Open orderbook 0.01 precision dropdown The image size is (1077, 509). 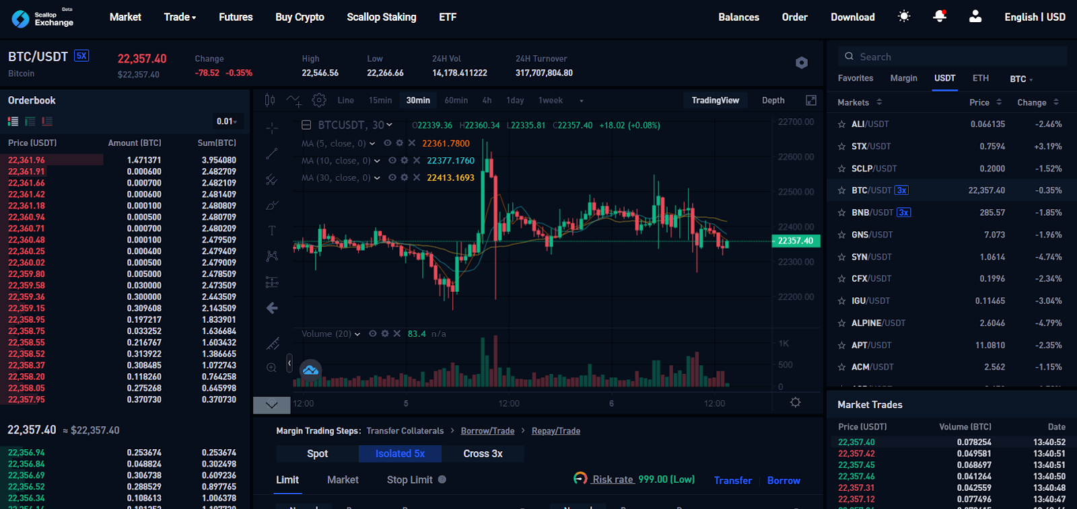pyautogui.click(x=227, y=122)
